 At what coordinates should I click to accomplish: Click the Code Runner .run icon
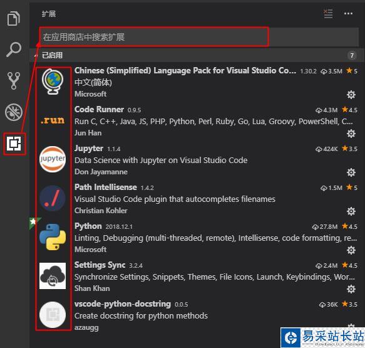[53, 120]
